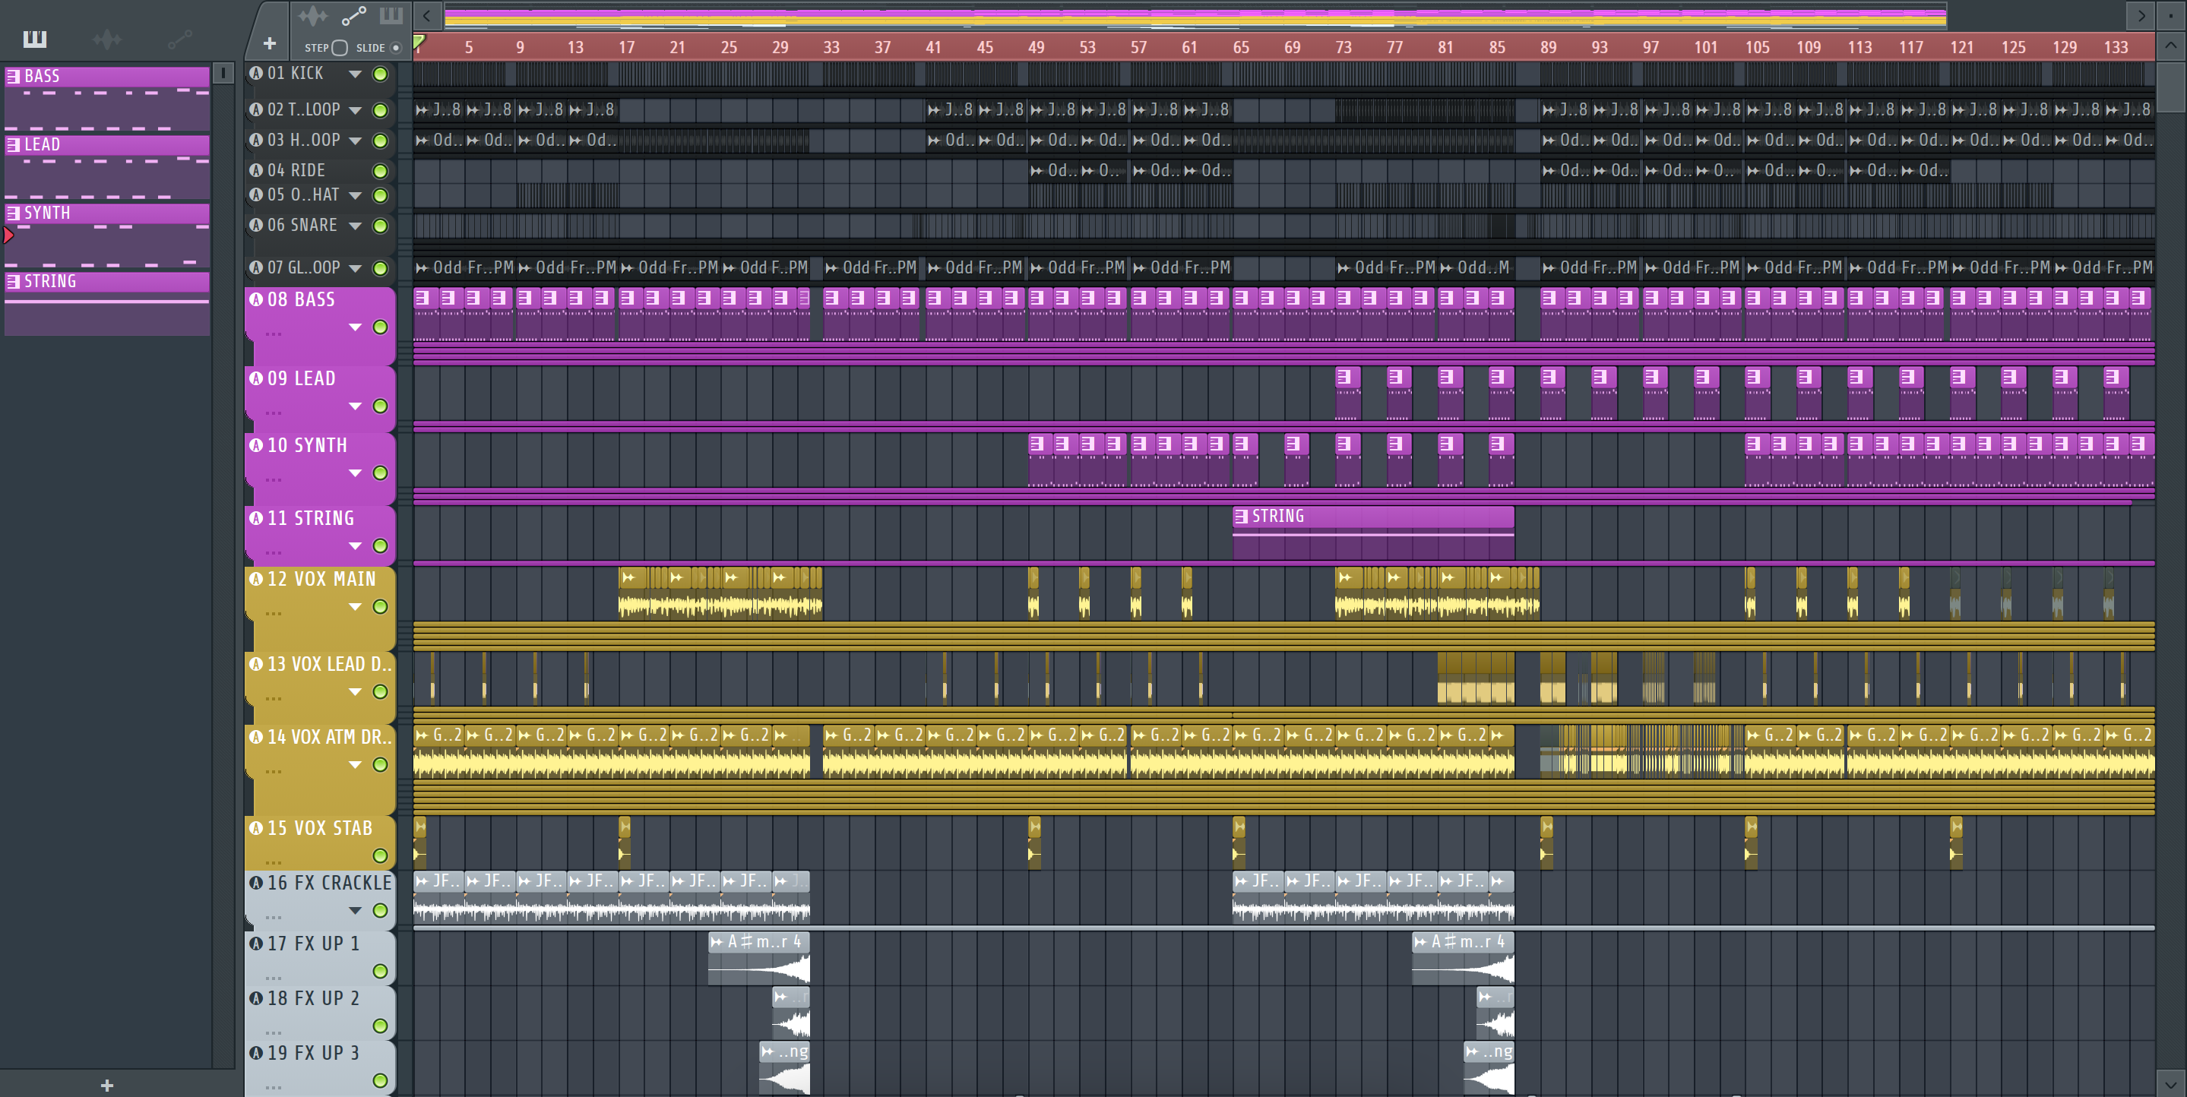This screenshot has height=1097, width=2187.
Task: Select the 18 FX UP 2 track header
Action: pyautogui.click(x=320, y=1012)
